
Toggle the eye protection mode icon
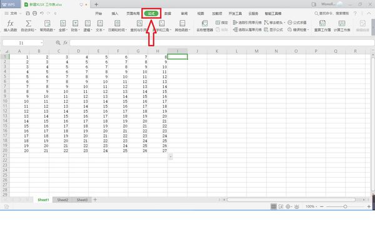pyautogui.click(x=296, y=206)
